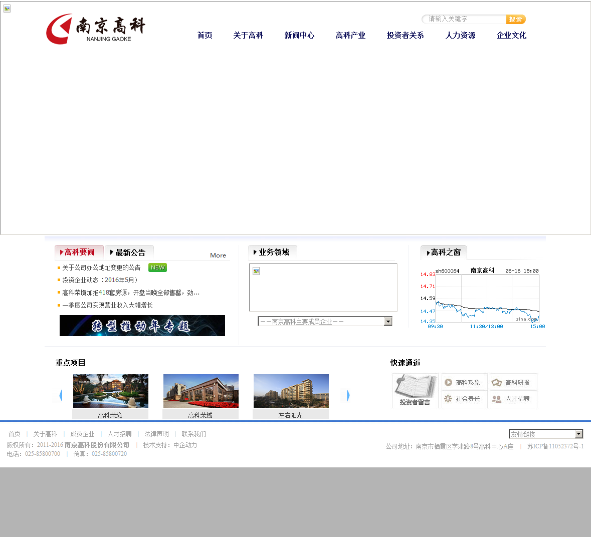Click 中企动力 tech support link
Image resolution: width=591 pixels, height=537 pixels.
(185, 445)
